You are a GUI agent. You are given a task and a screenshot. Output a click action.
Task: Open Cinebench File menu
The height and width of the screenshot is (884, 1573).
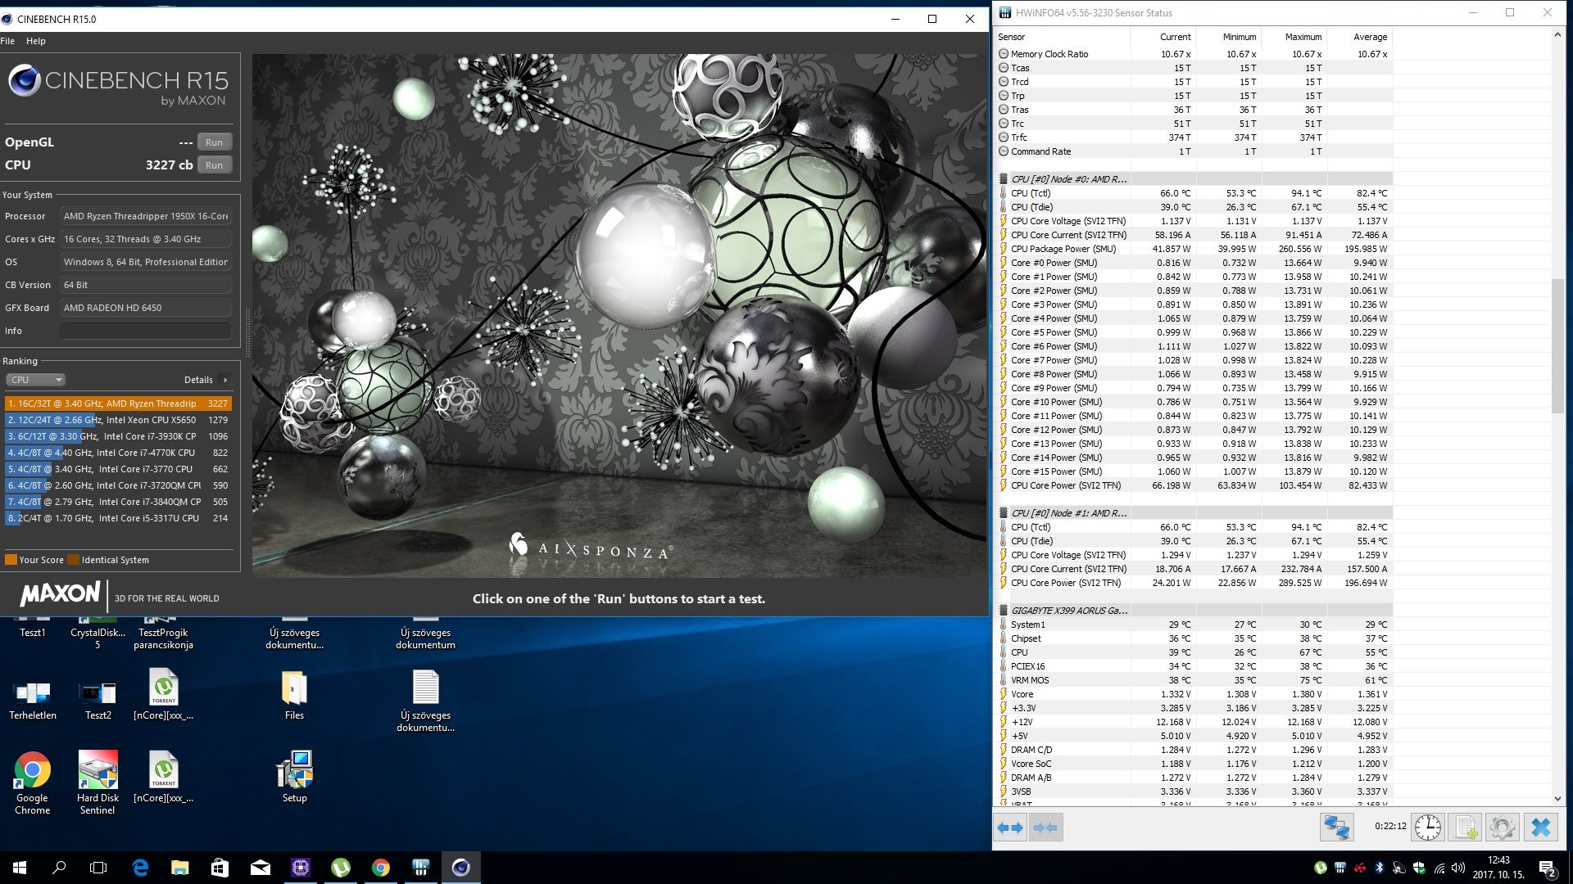pos(7,41)
